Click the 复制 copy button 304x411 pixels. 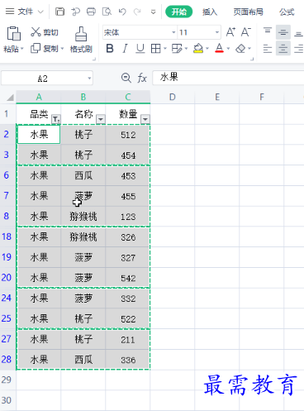tap(44, 49)
